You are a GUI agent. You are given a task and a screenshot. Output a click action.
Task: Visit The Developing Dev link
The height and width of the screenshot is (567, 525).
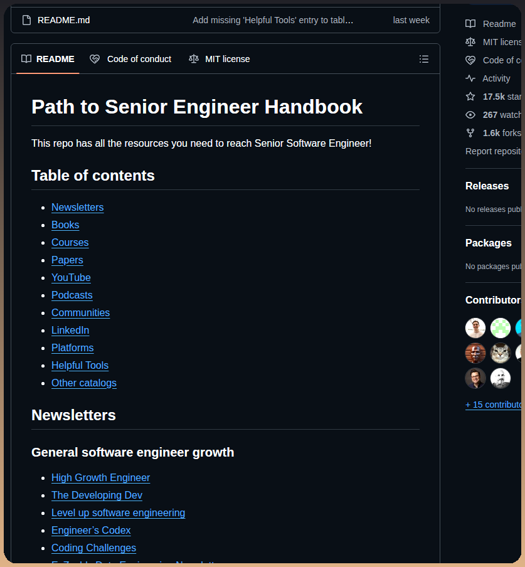pyautogui.click(x=97, y=495)
